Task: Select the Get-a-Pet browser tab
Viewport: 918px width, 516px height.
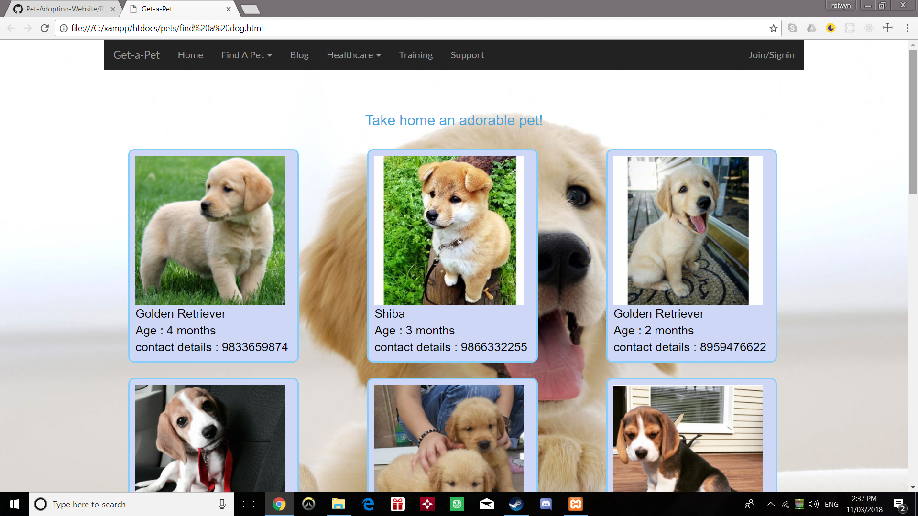Action: click(179, 9)
